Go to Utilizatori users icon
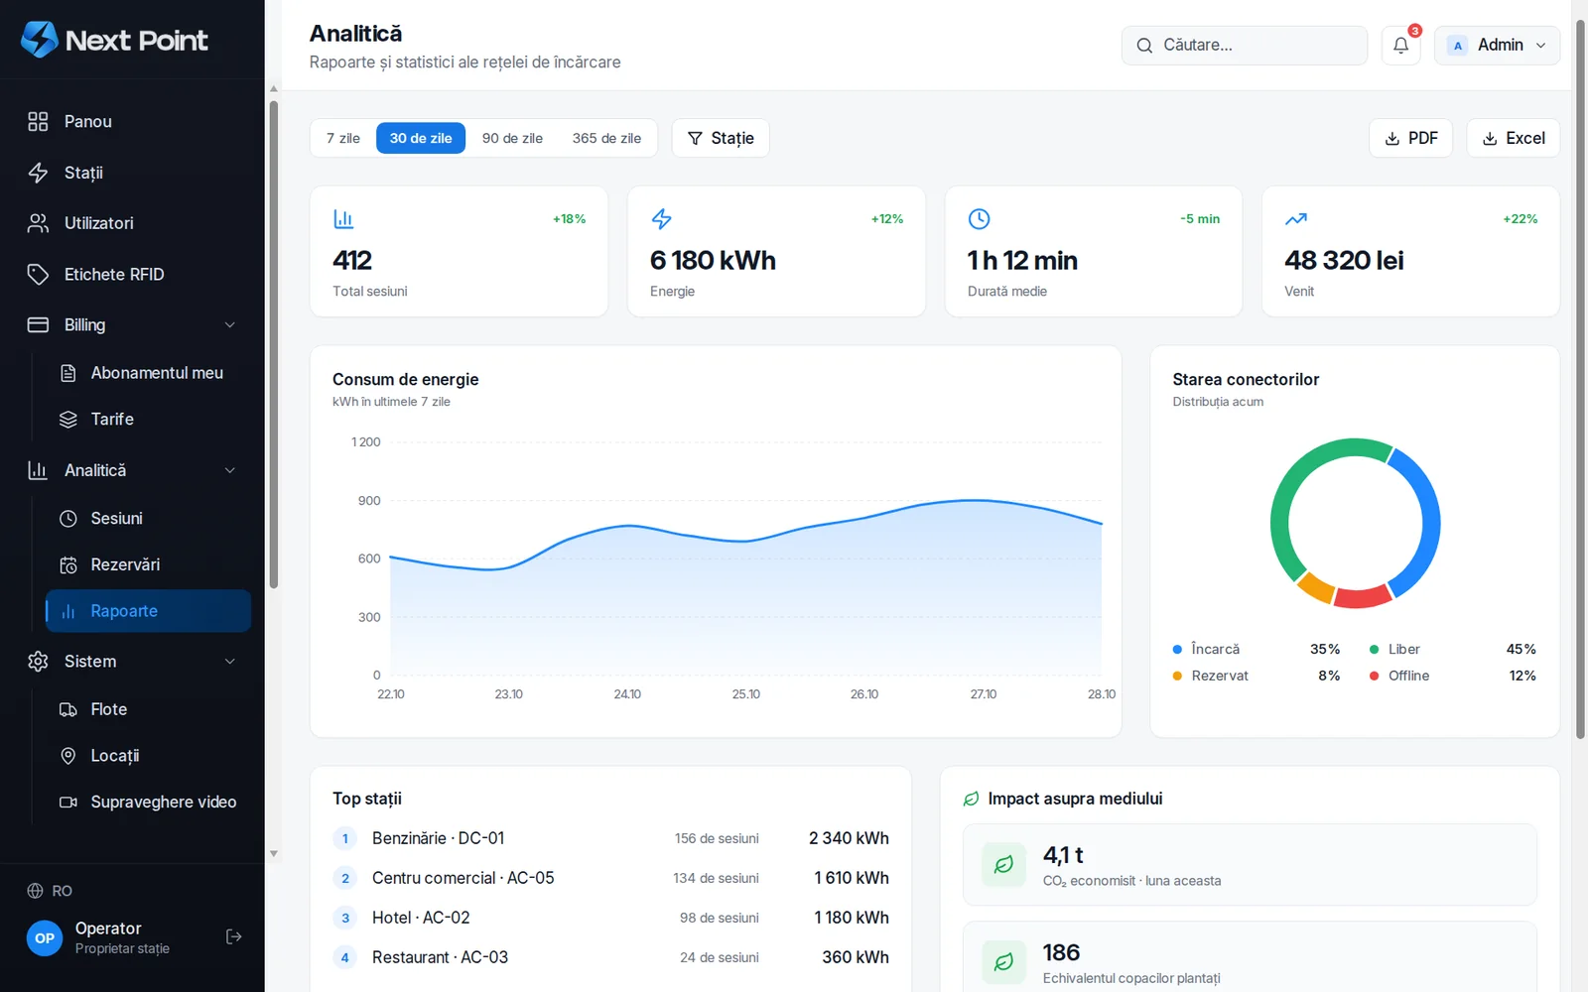1588x992 pixels. (38, 223)
